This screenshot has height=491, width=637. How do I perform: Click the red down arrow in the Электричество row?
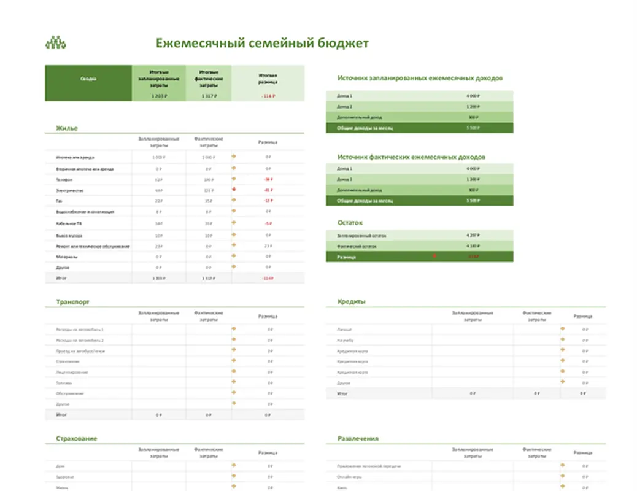234,190
